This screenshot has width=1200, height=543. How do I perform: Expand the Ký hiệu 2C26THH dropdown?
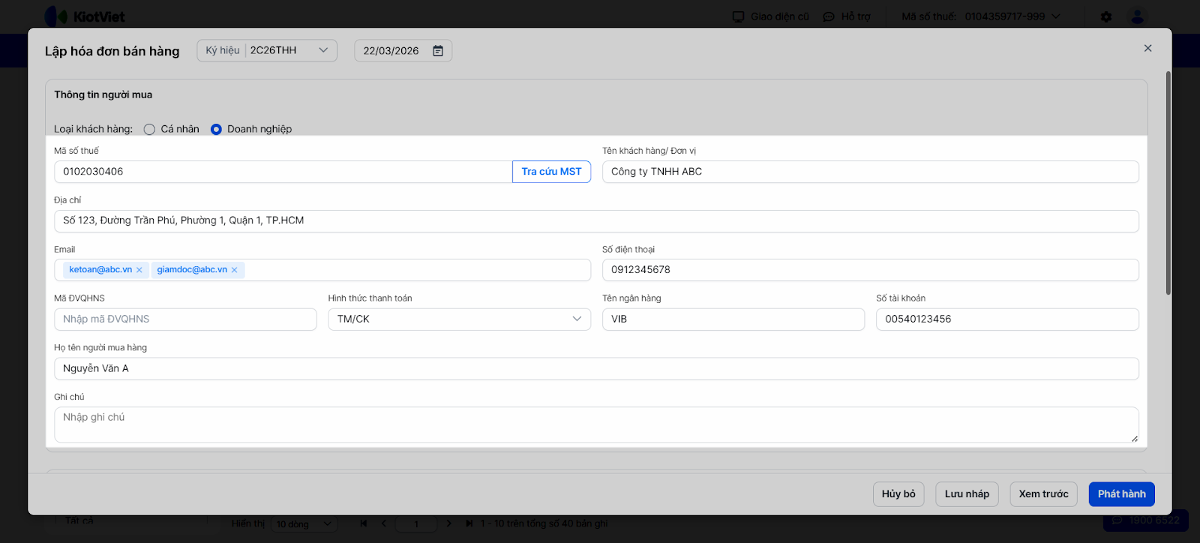pyautogui.click(x=323, y=50)
